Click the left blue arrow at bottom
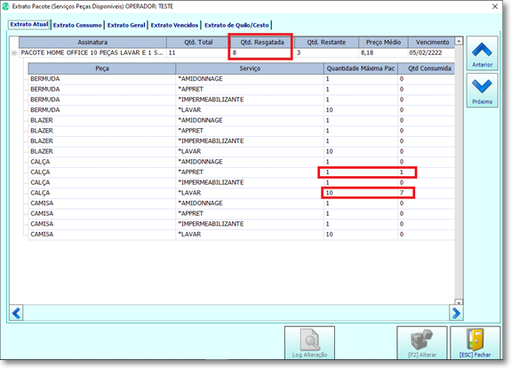Screen dimensions: 511x368 point(16,313)
